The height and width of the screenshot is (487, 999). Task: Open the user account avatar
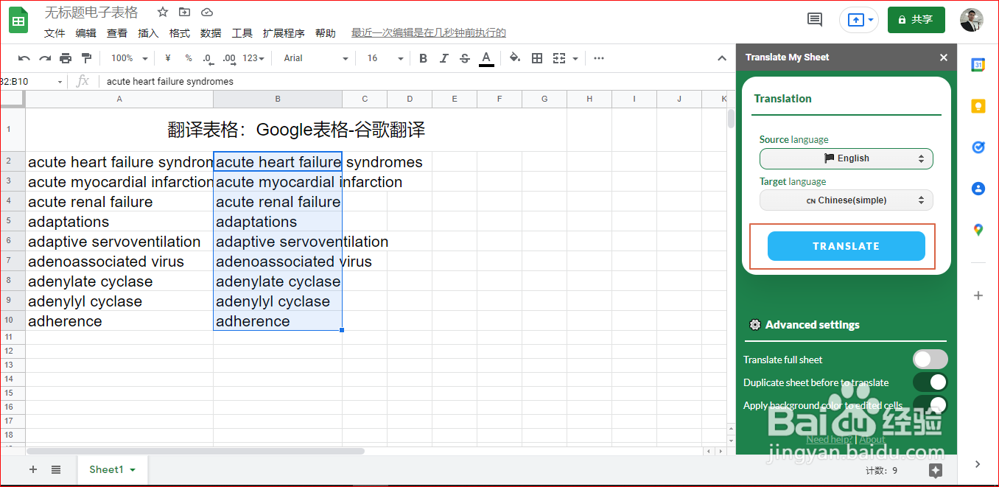click(972, 20)
